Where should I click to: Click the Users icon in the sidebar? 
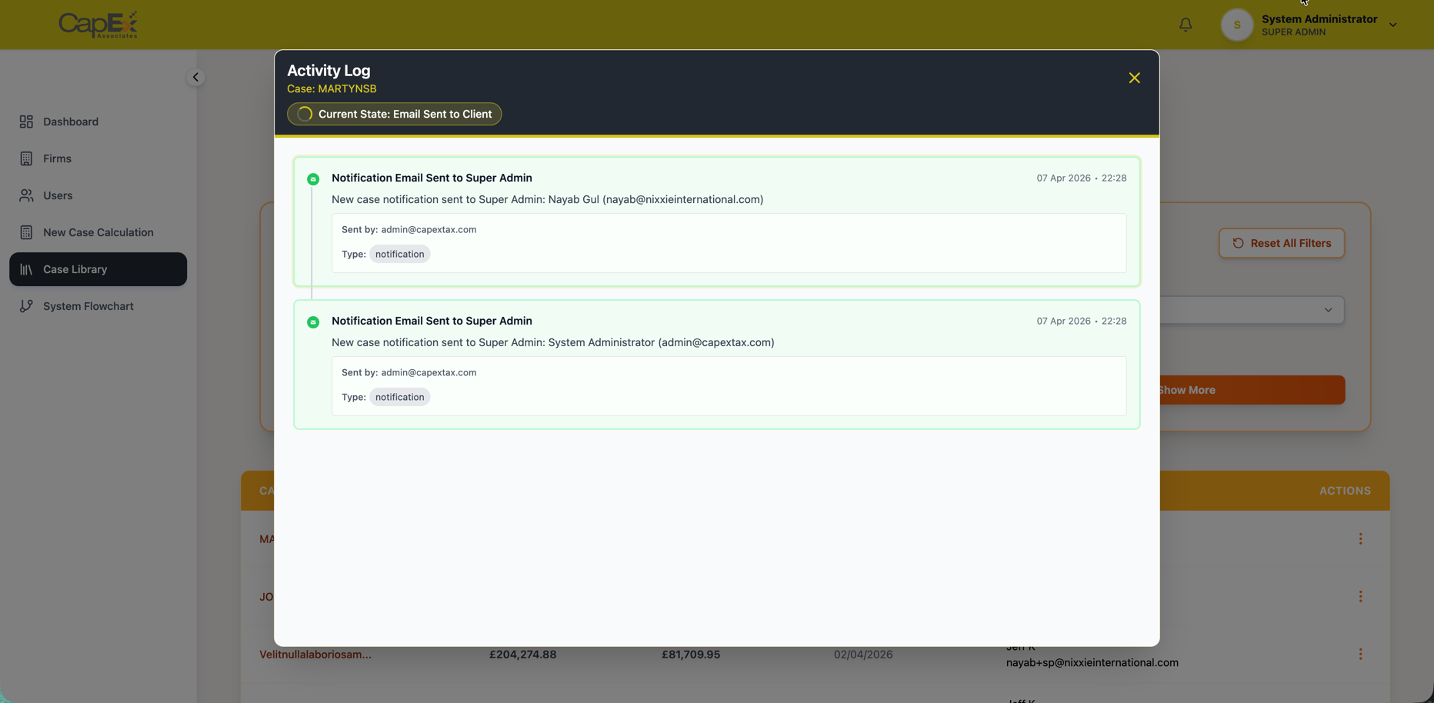26,195
